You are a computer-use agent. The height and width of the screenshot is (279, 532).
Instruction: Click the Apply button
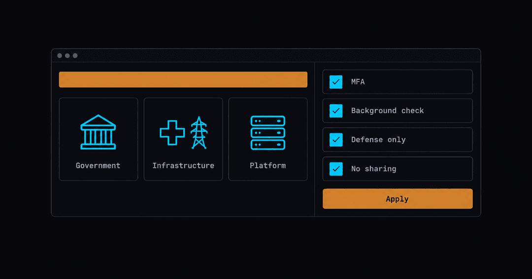tap(398, 199)
